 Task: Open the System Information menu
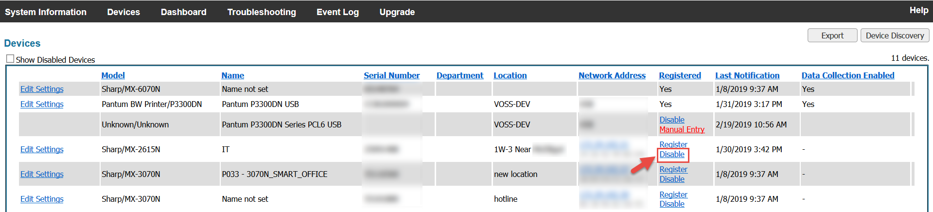46,12
